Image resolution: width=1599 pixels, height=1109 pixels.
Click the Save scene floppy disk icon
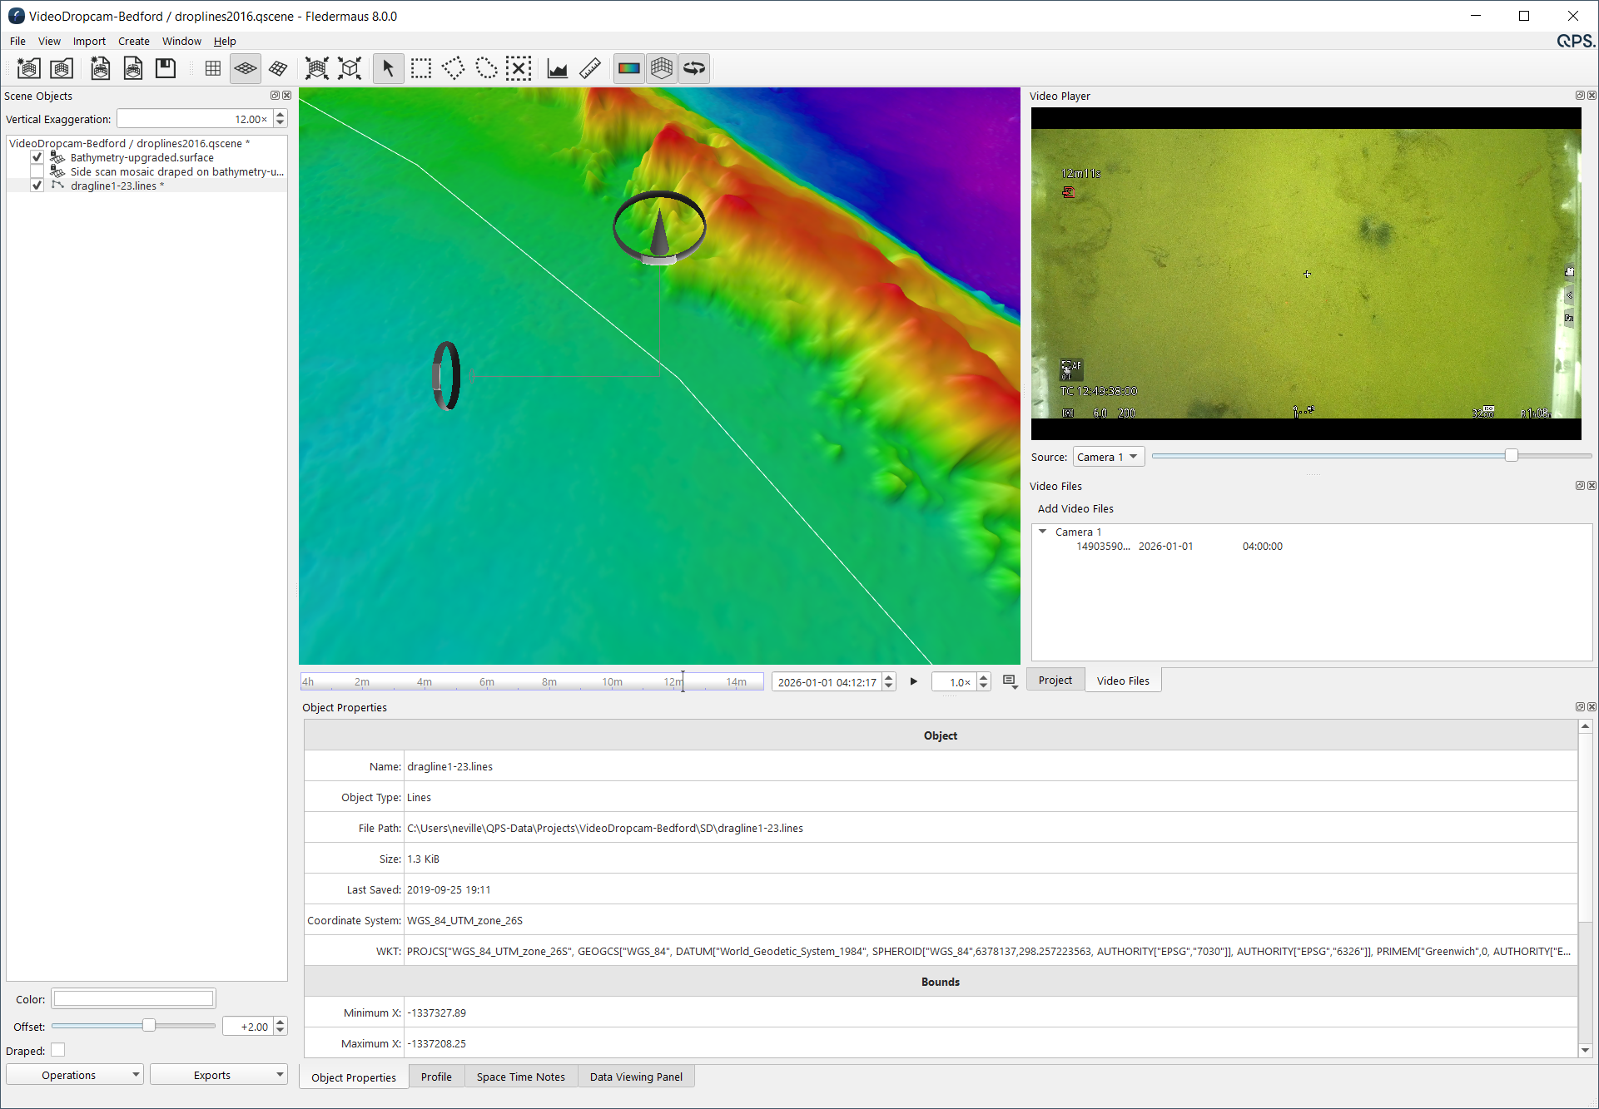(x=166, y=68)
